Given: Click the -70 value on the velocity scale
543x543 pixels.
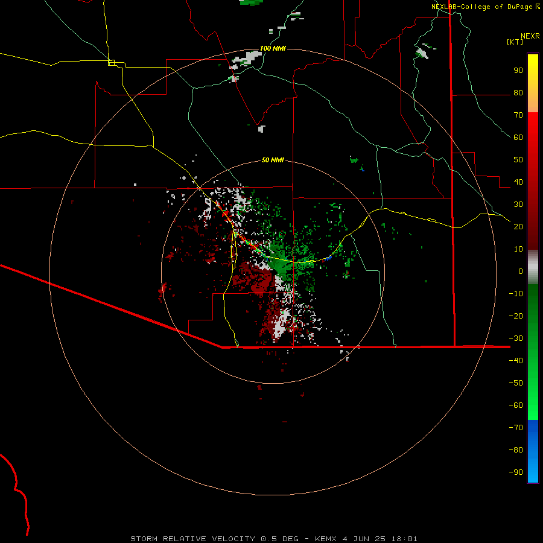Looking at the screenshot, I should click(516, 427).
